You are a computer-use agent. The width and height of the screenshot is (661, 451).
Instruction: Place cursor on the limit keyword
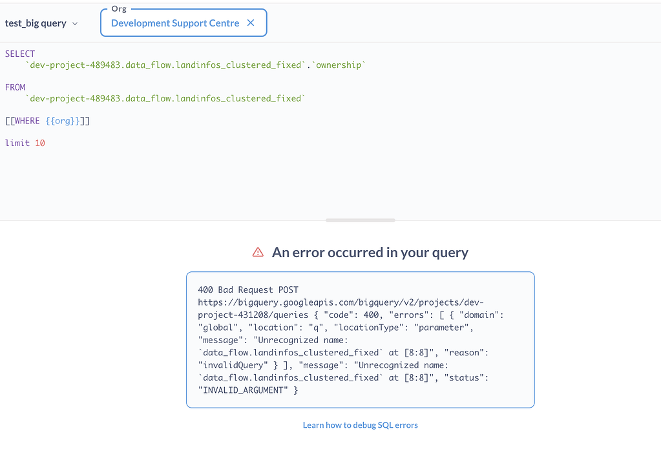(17, 143)
